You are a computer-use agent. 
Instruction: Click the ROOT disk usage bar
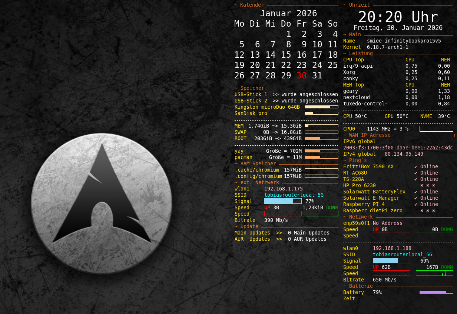321,138
